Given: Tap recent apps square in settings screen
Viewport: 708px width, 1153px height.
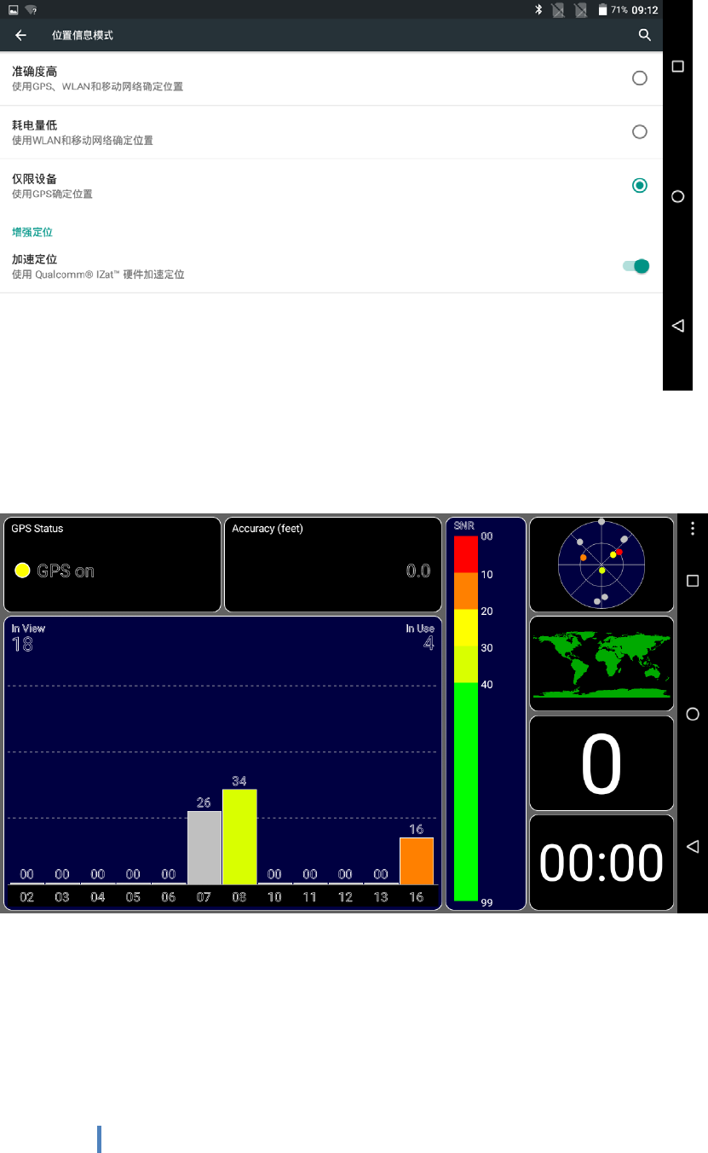Looking at the screenshot, I should pos(678,67).
